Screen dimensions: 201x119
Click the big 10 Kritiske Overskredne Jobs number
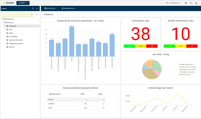[181, 34]
